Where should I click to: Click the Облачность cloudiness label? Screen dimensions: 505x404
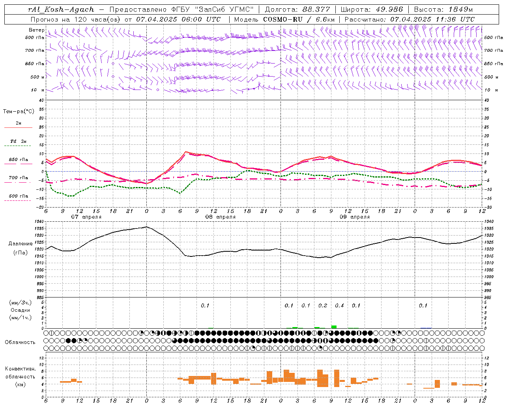[x=20, y=342]
